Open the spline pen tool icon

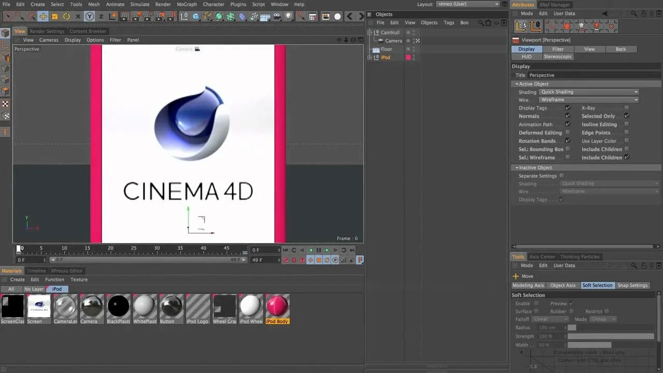(207, 17)
